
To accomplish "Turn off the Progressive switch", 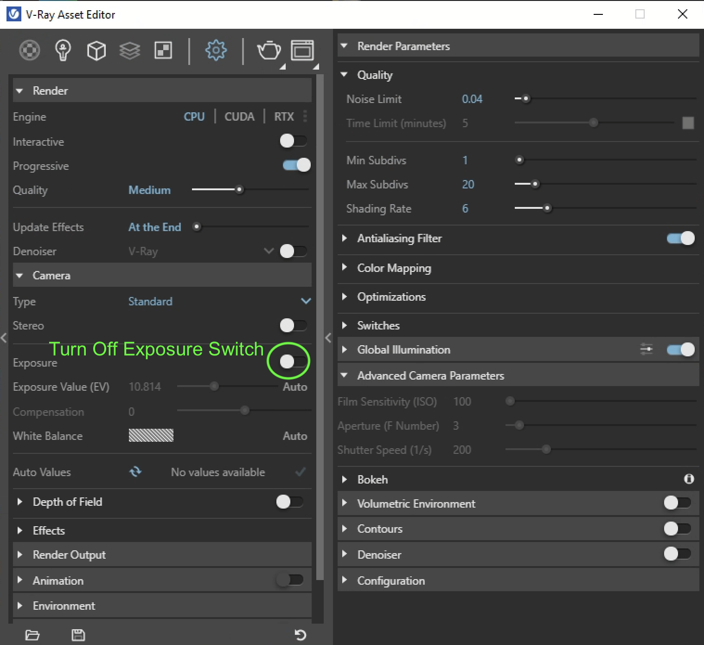I will click(x=297, y=165).
